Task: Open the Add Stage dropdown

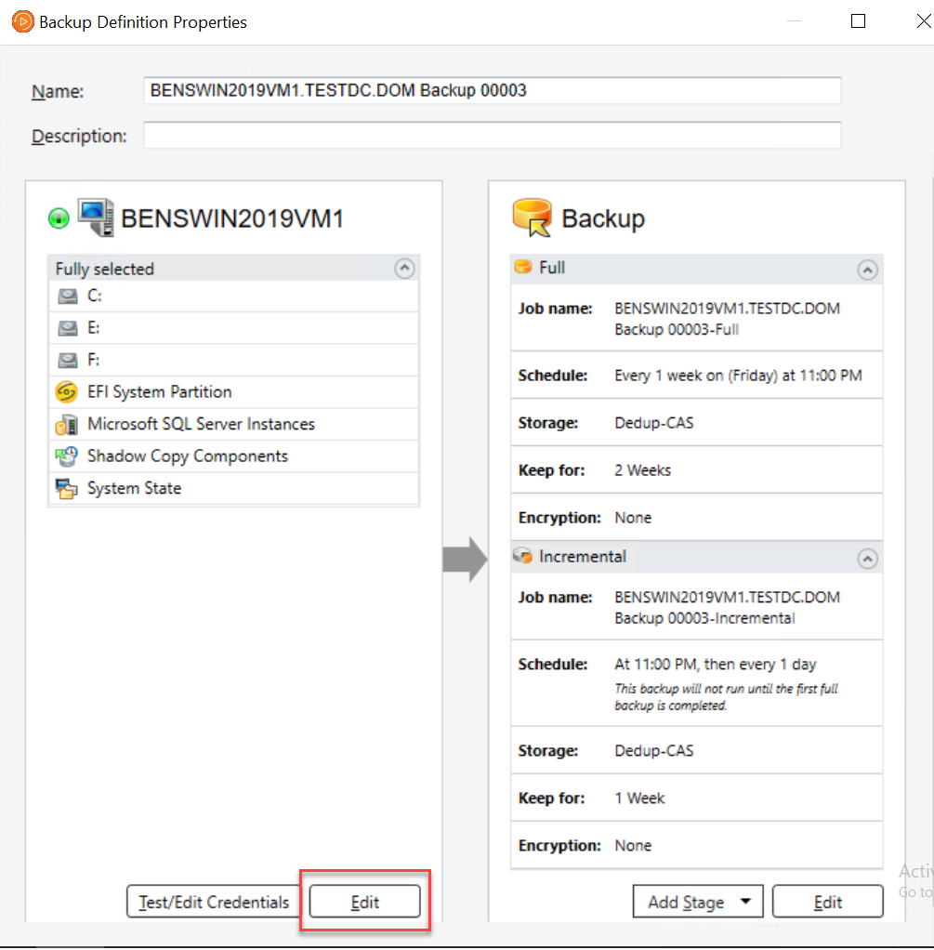Action: [698, 902]
